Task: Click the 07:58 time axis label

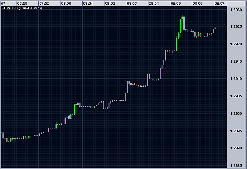Action: tap(22, 3)
